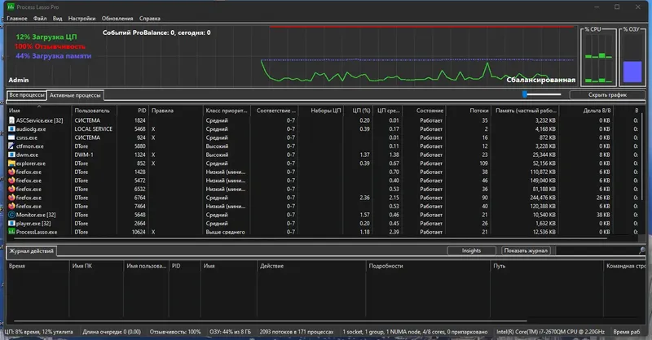Screen dimensions: 652x340
Task: Click the audiodg.exe process icon
Action: point(11,129)
